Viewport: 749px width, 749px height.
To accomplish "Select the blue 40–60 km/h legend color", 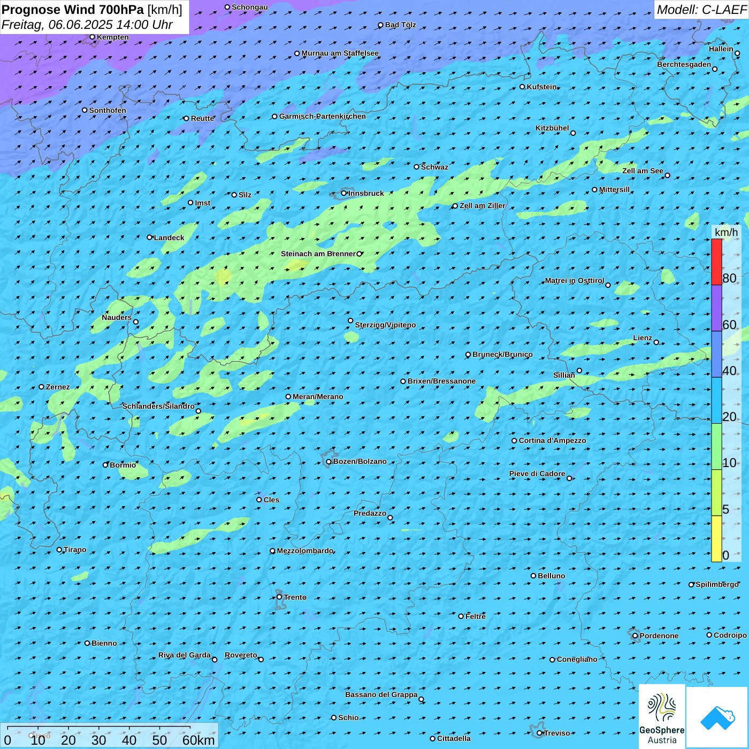I will (x=716, y=354).
